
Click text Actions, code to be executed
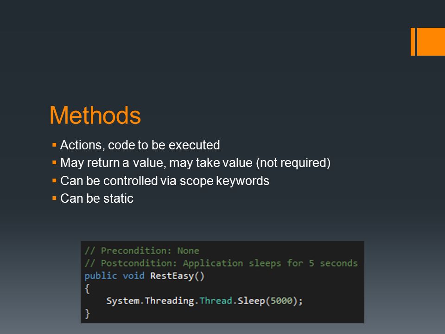pyautogui.click(x=140, y=145)
